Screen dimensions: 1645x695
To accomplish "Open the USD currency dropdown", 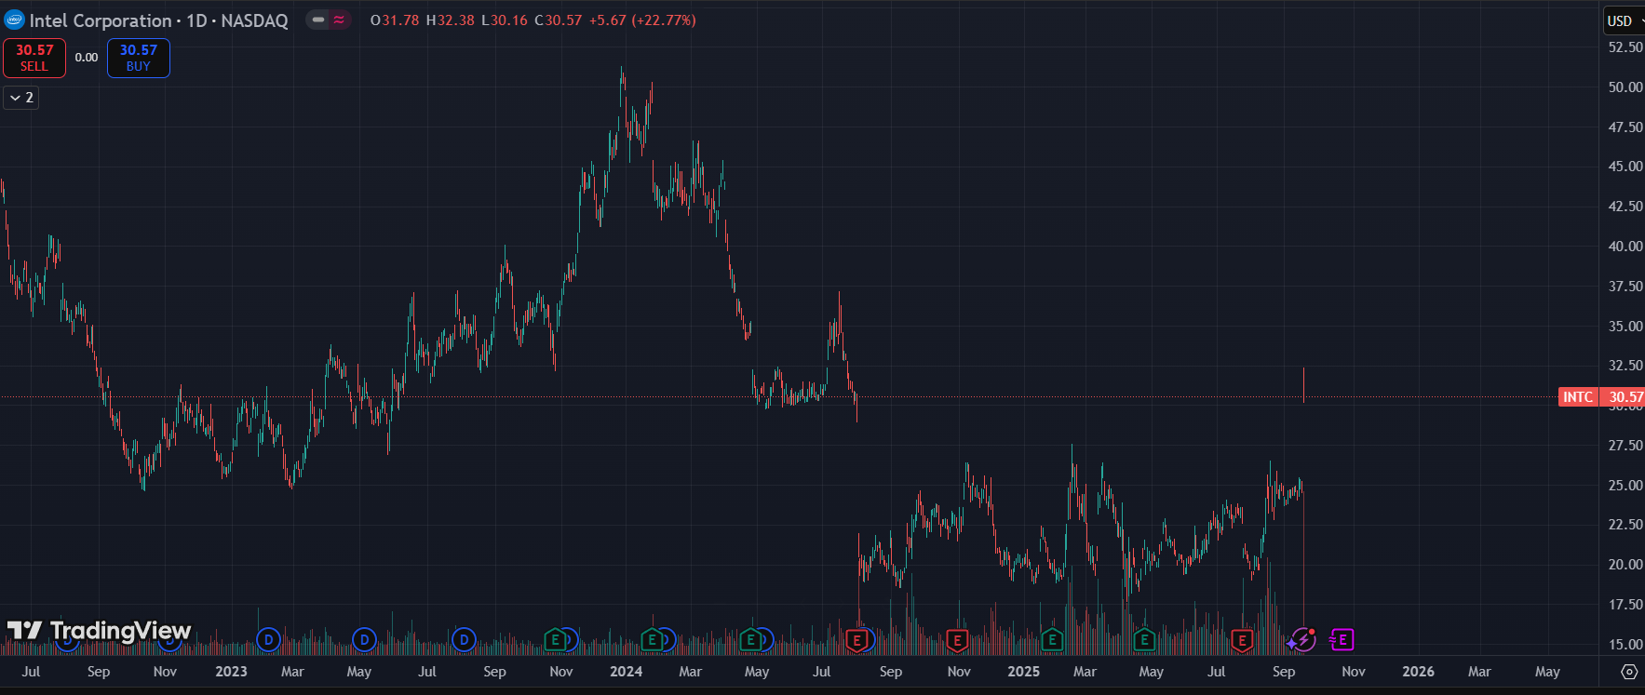I will pos(1624,20).
